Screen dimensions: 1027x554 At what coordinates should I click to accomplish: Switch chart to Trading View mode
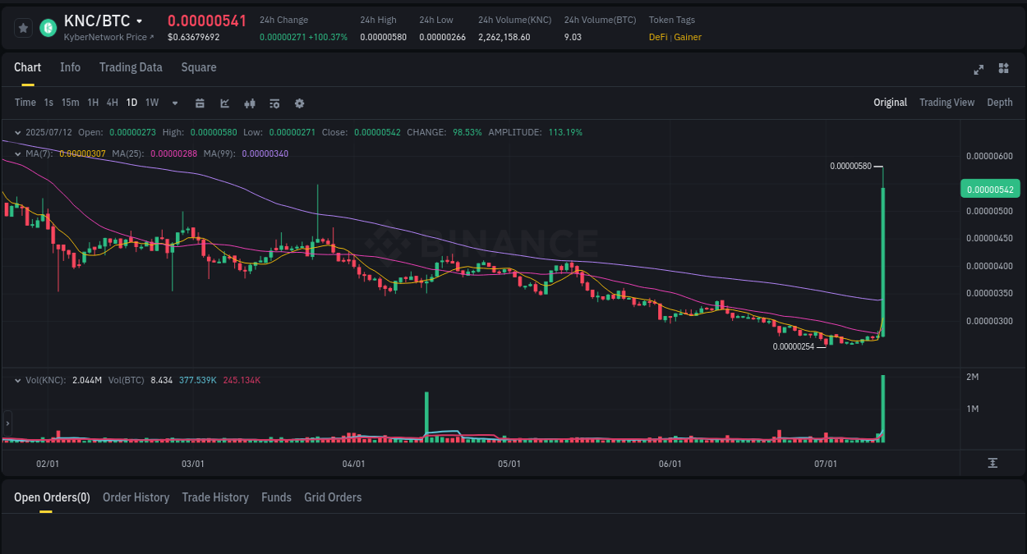946,103
